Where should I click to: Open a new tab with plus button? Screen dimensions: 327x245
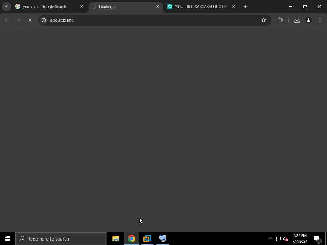[x=245, y=7]
